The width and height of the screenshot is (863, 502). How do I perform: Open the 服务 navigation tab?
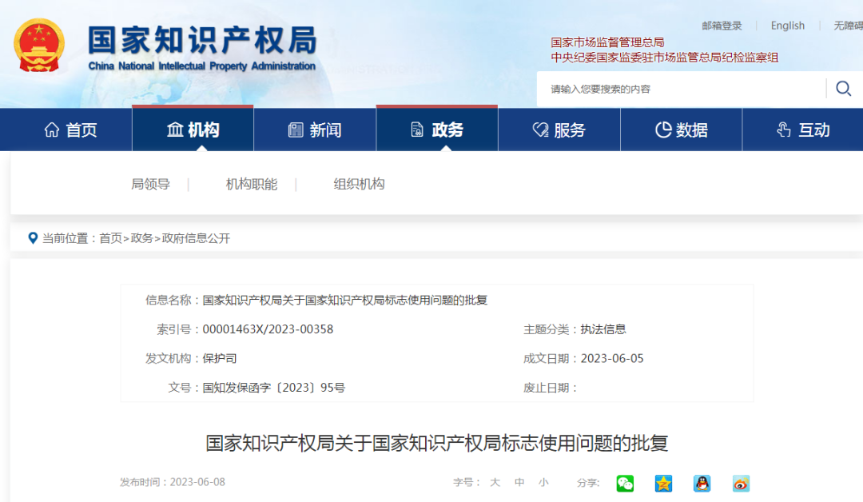tap(559, 130)
